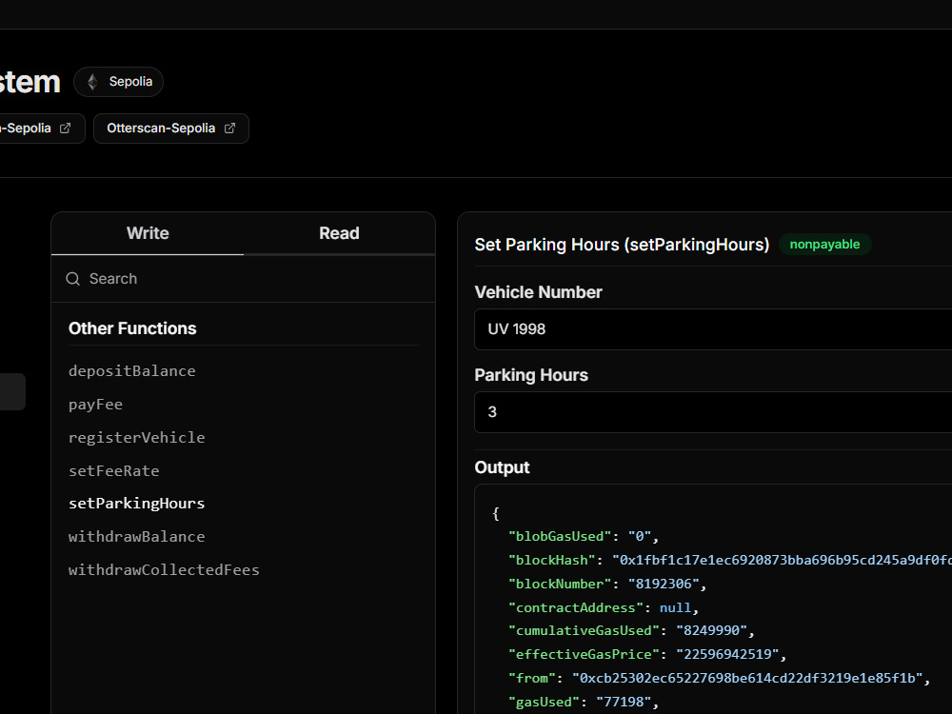Click the from address in output
This screenshot has width=952, height=714.
(747, 678)
